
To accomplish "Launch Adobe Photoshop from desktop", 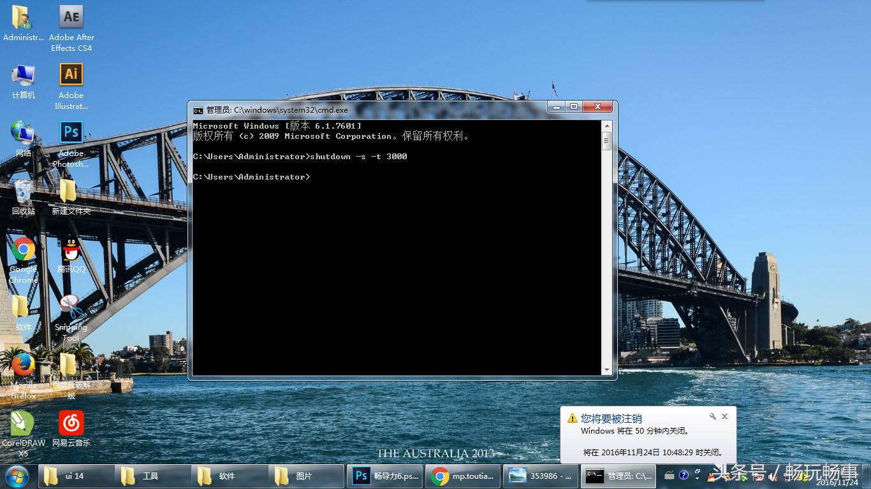I will tap(71, 133).
